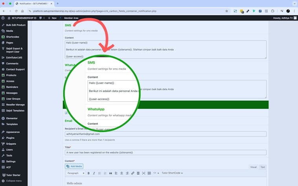Open the Paragraph format dropdown
Viewport: 298px width, 186px height.
75,173
